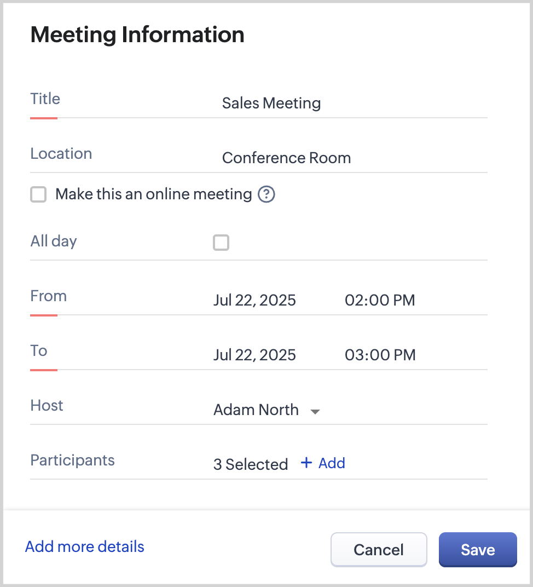This screenshot has width=533, height=587.
Task: Open the Add more details link
Action: (x=85, y=546)
